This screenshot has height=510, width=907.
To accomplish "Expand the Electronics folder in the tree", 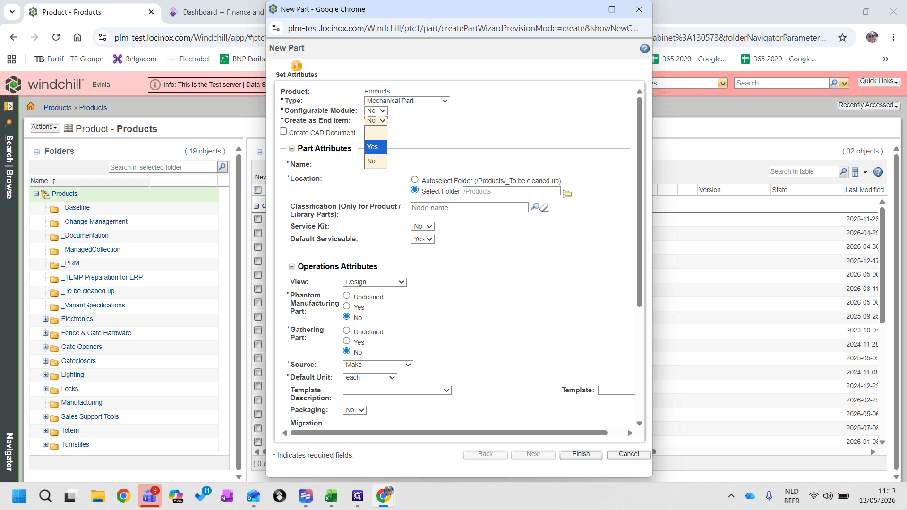I will [46, 319].
